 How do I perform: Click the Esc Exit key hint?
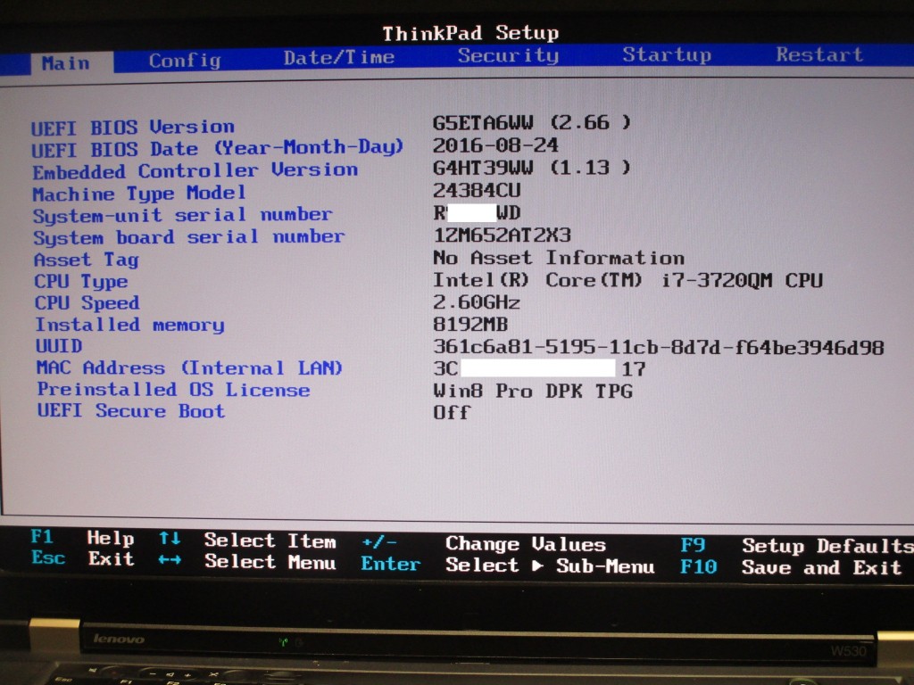[82, 558]
